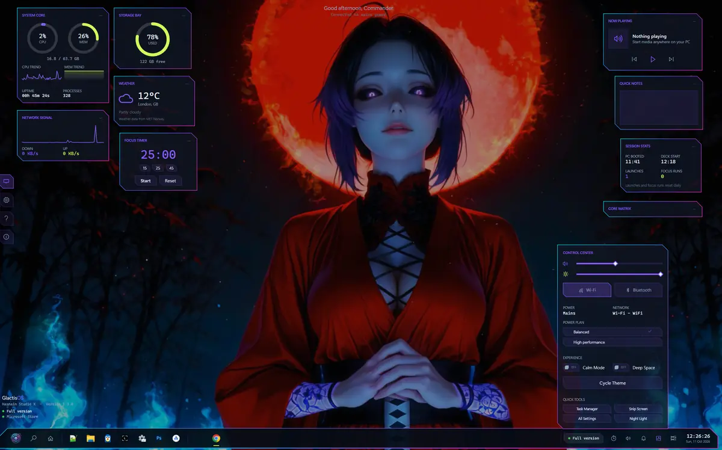The height and width of the screenshot is (450, 722).
Task: Open settings gear in the left sidebar
Action: click(x=7, y=200)
